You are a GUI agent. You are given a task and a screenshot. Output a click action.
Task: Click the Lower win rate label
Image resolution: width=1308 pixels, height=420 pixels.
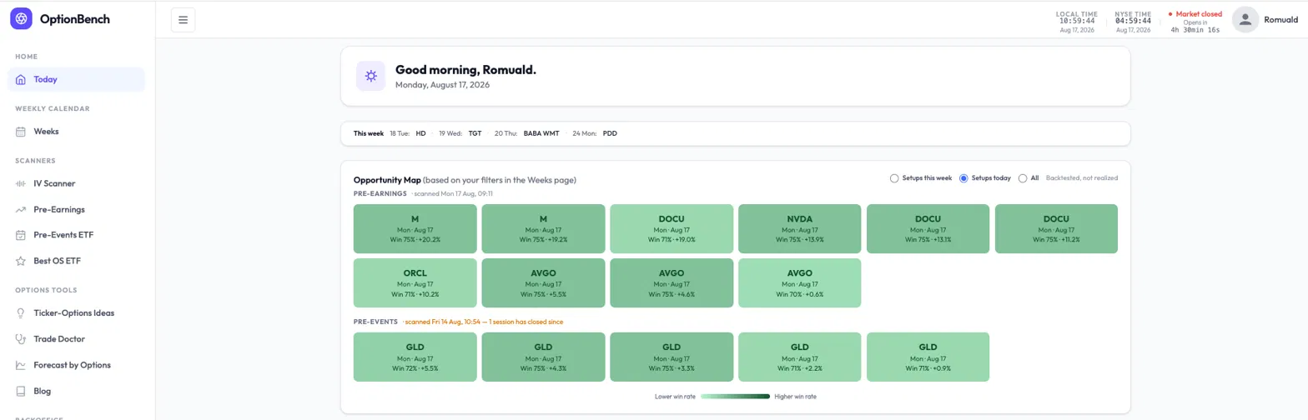(x=674, y=397)
